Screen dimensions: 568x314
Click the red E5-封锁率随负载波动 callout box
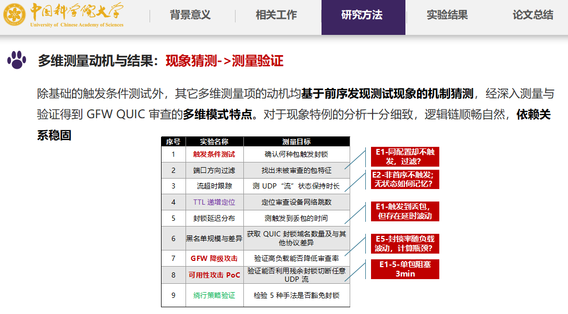[405, 243]
